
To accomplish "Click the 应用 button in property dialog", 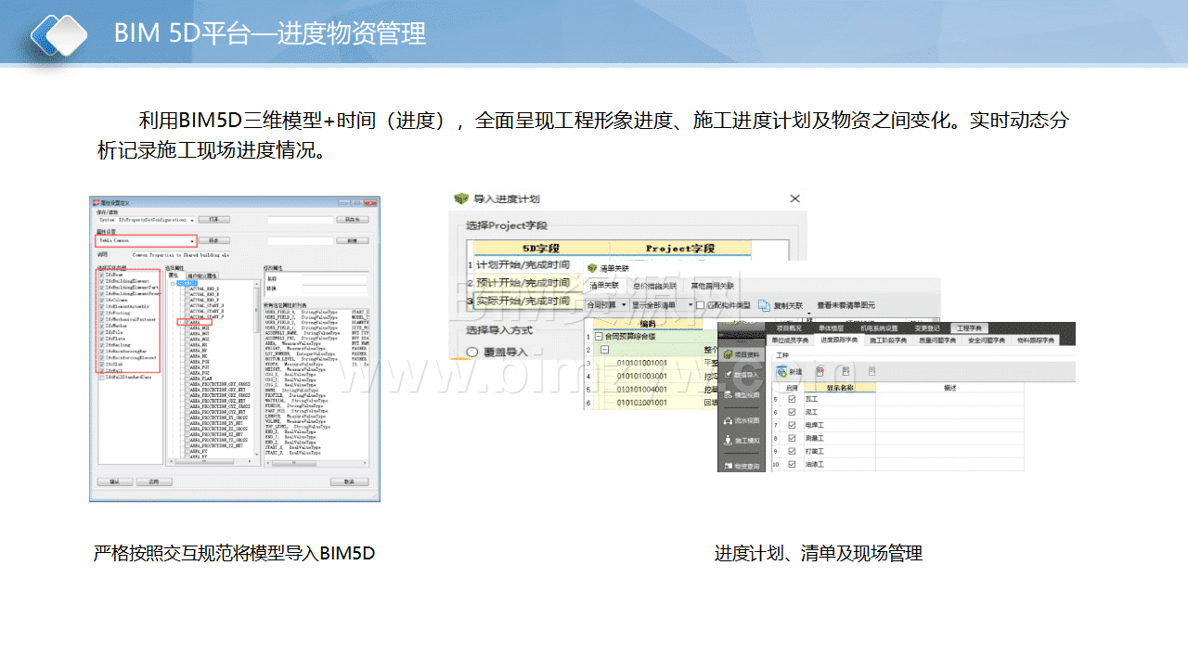I will 154,482.
